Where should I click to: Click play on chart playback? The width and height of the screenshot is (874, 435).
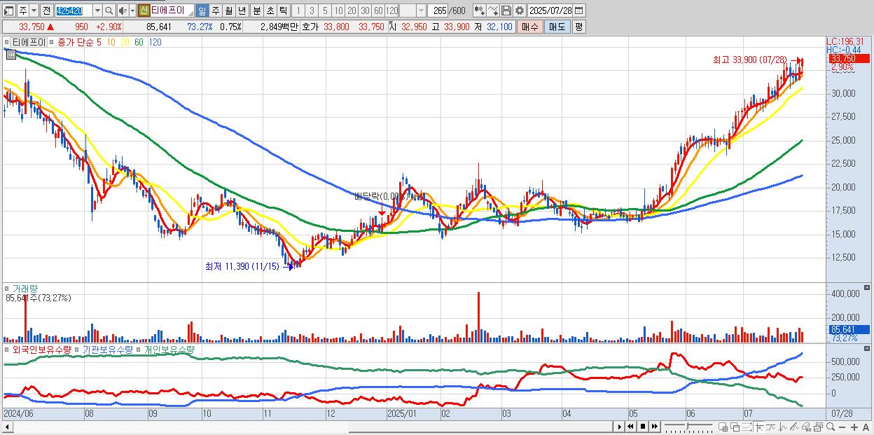[620, 427]
